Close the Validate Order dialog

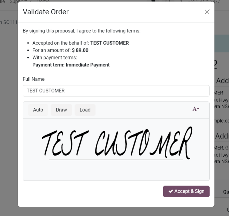(207, 12)
